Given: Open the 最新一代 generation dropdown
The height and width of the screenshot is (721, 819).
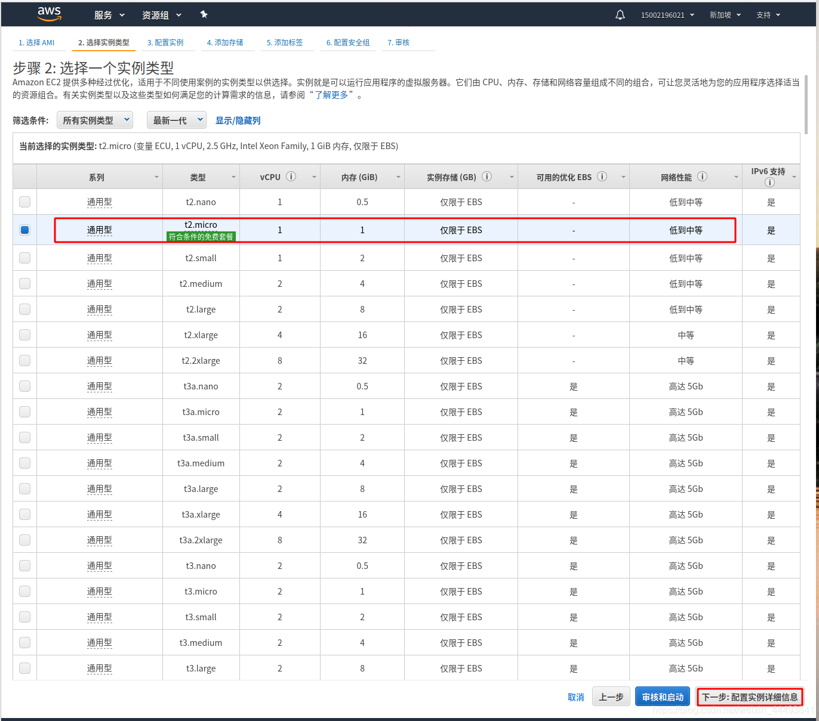Looking at the screenshot, I should [x=177, y=120].
